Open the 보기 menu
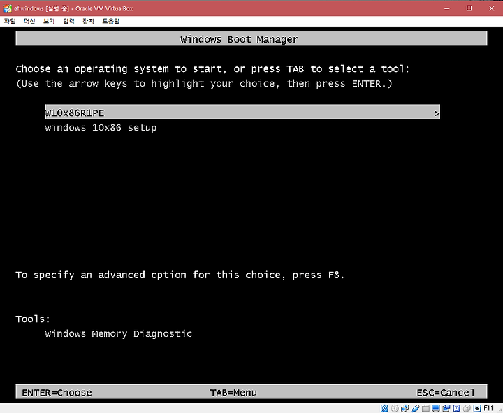The height and width of the screenshot is (413, 503). pyautogui.click(x=49, y=21)
